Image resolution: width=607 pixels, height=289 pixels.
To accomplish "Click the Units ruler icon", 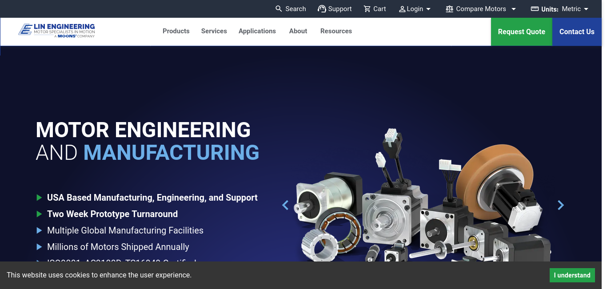I will pyautogui.click(x=535, y=9).
